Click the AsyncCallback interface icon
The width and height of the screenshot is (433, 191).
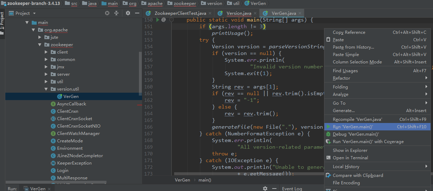click(53, 104)
